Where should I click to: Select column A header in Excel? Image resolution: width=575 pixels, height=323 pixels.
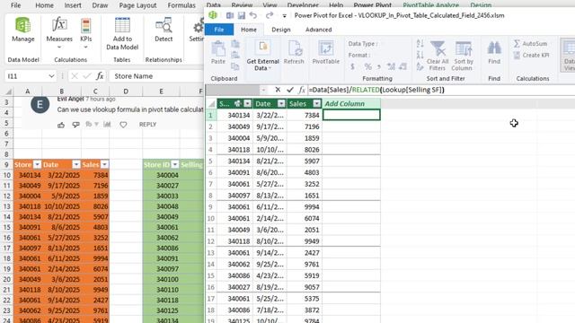click(28, 92)
